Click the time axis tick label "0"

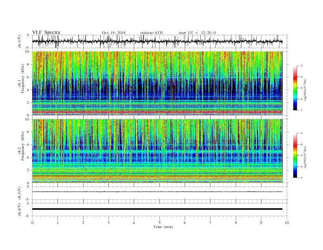tap(32, 223)
